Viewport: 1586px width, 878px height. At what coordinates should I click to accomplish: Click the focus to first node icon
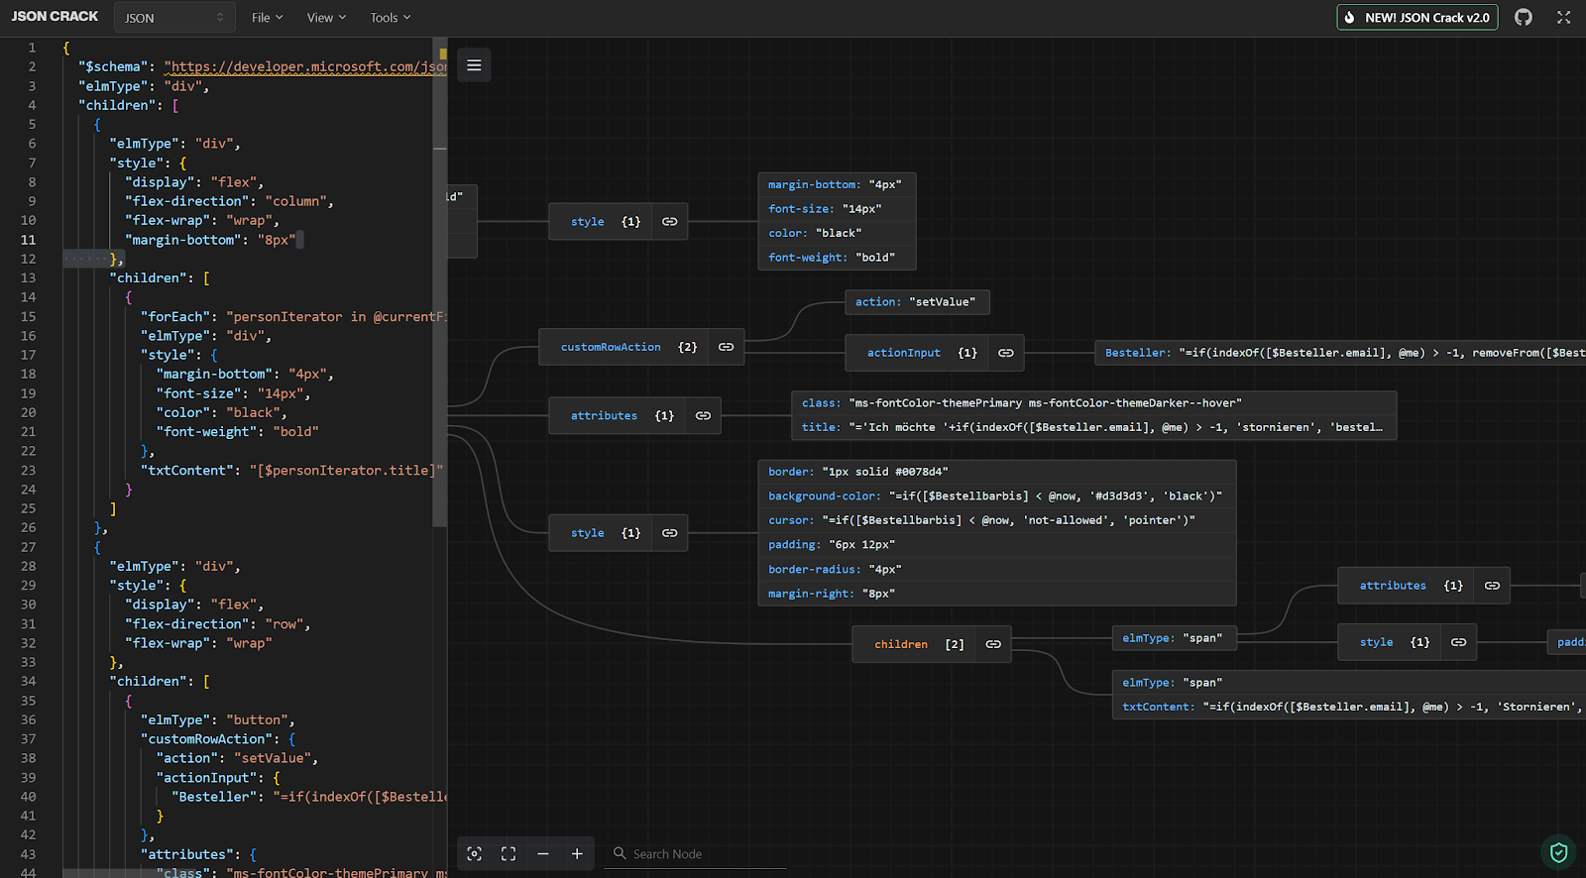click(475, 853)
